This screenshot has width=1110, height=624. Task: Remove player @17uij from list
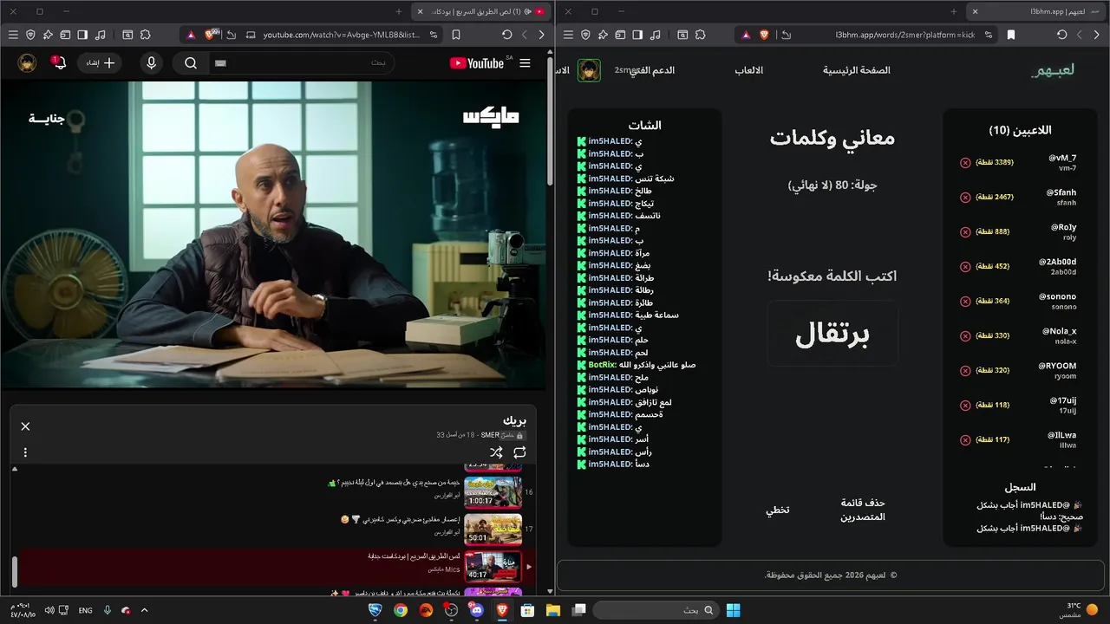[x=965, y=405]
